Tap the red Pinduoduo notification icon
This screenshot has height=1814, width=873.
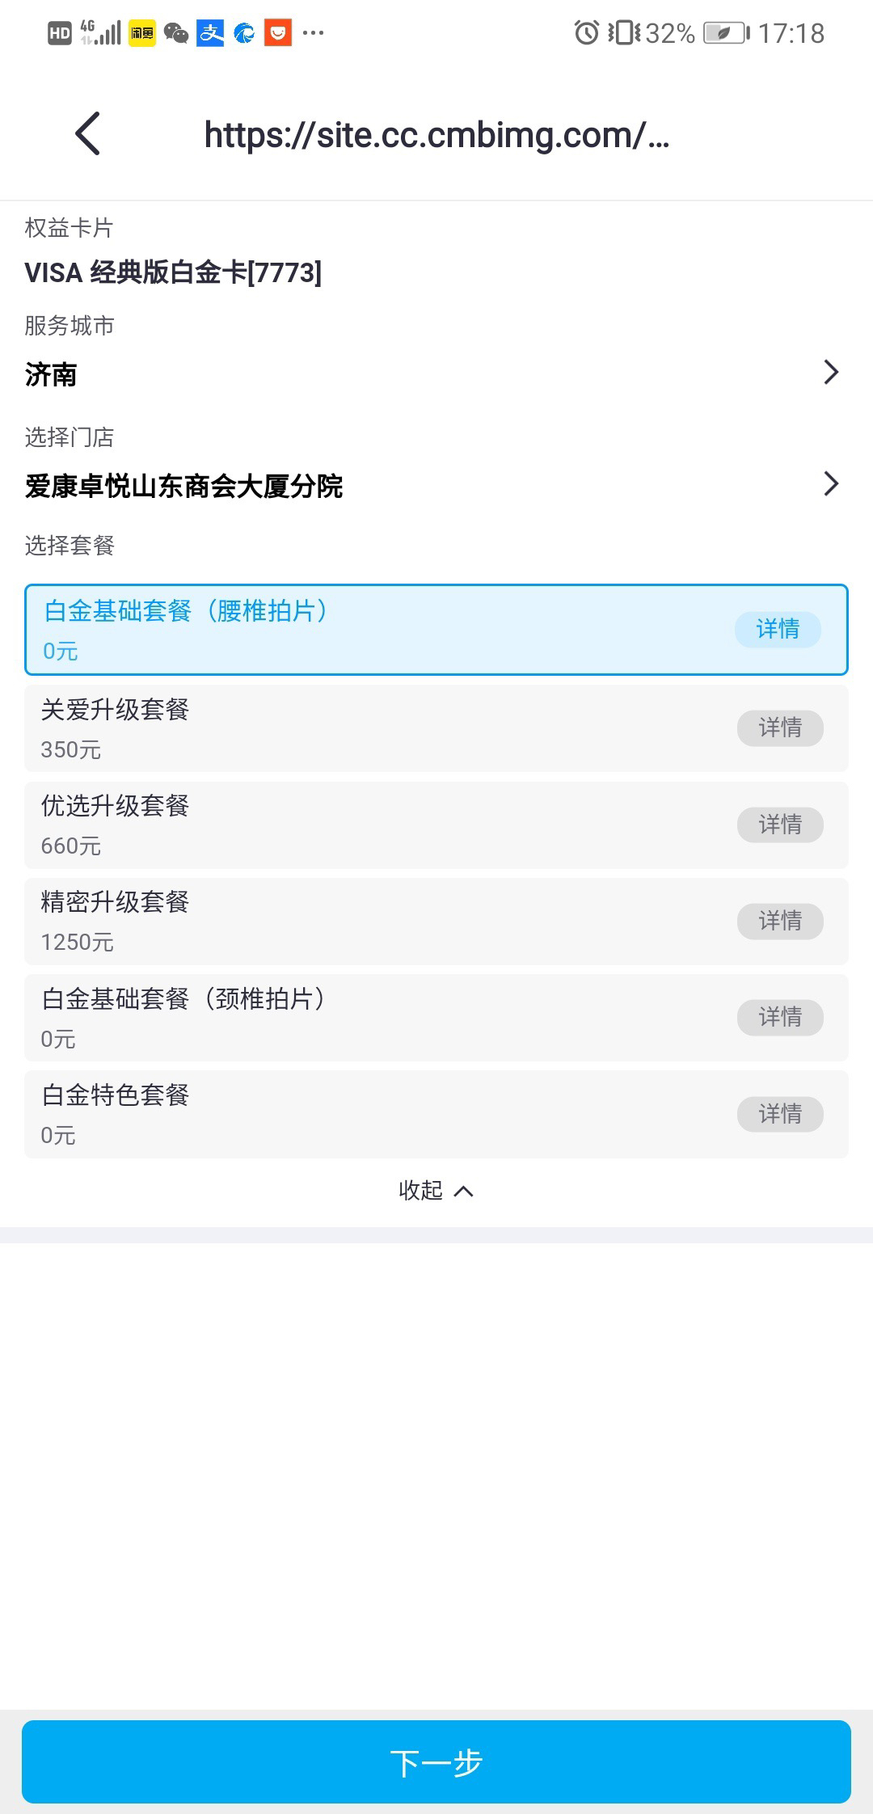[277, 33]
